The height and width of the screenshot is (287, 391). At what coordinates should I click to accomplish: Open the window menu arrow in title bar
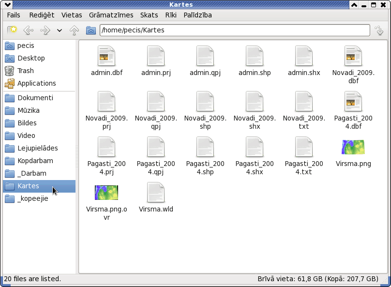point(7,4)
